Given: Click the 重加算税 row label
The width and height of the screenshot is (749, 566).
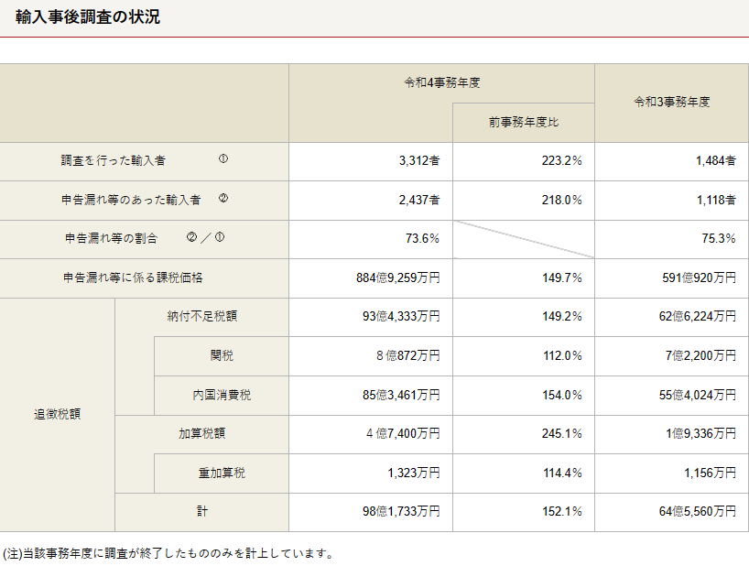Looking at the screenshot, I should point(222,473).
